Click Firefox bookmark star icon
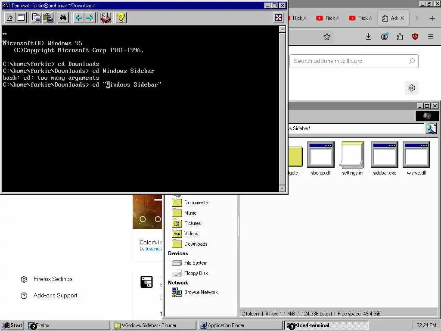441x331 pixels. (x=326, y=37)
